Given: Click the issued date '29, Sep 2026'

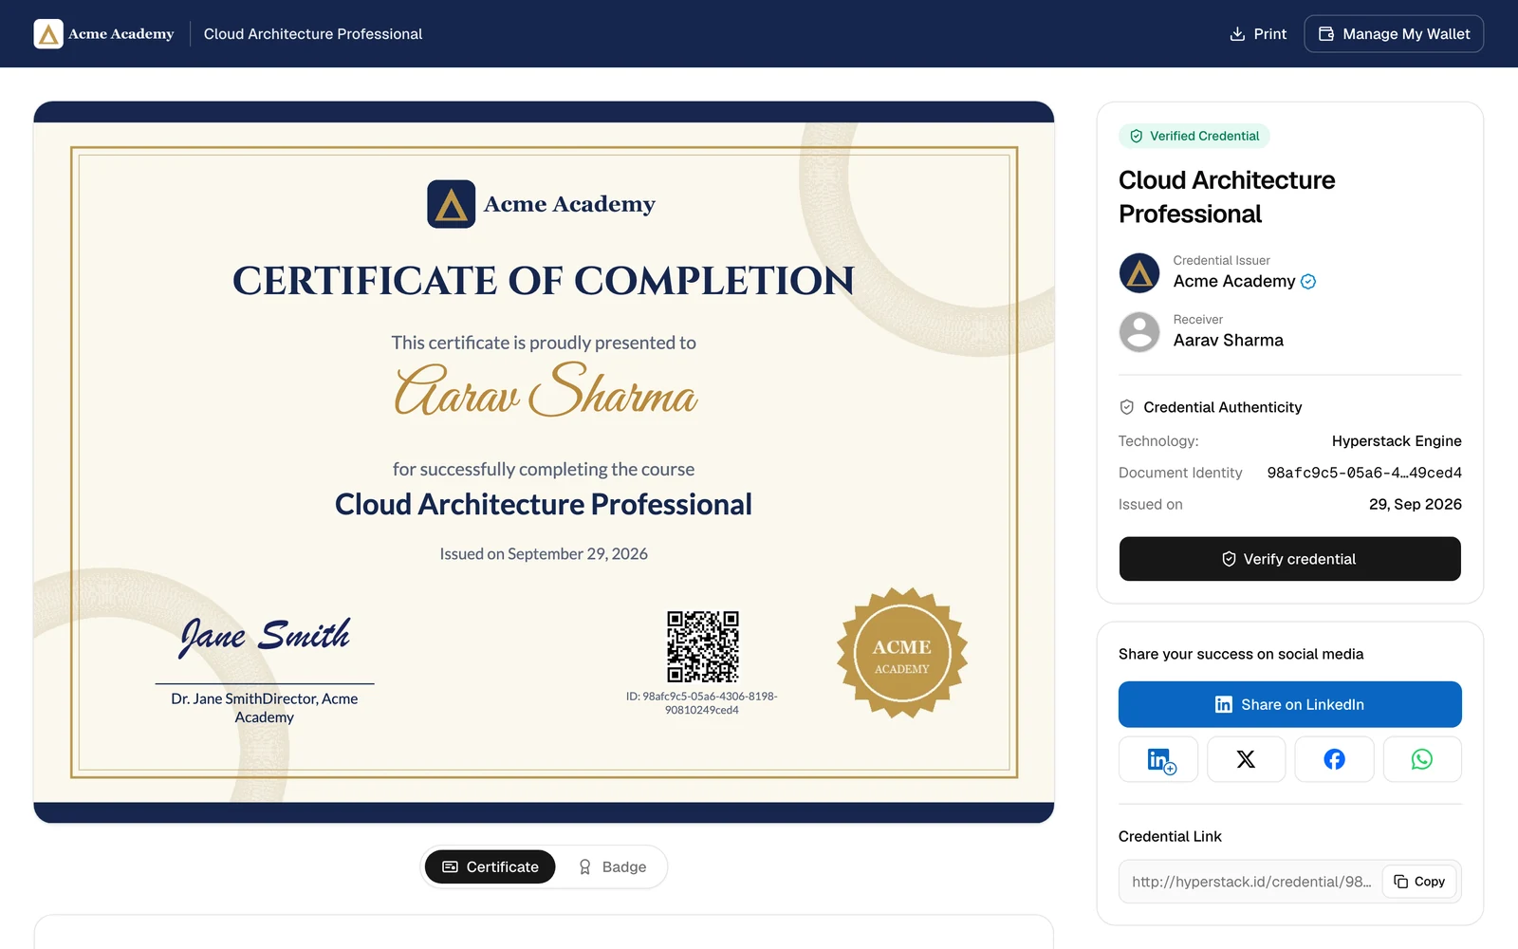Looking at the screenshot, I should coord(1416,504).
